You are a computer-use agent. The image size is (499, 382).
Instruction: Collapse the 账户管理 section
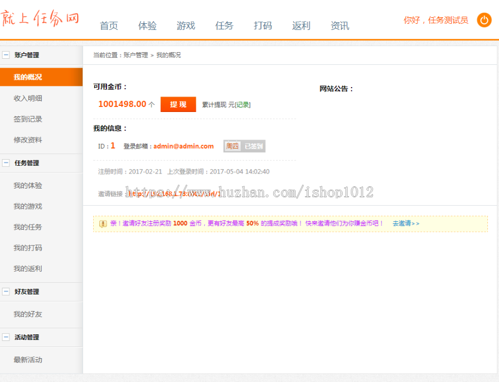tap(6, 55)
